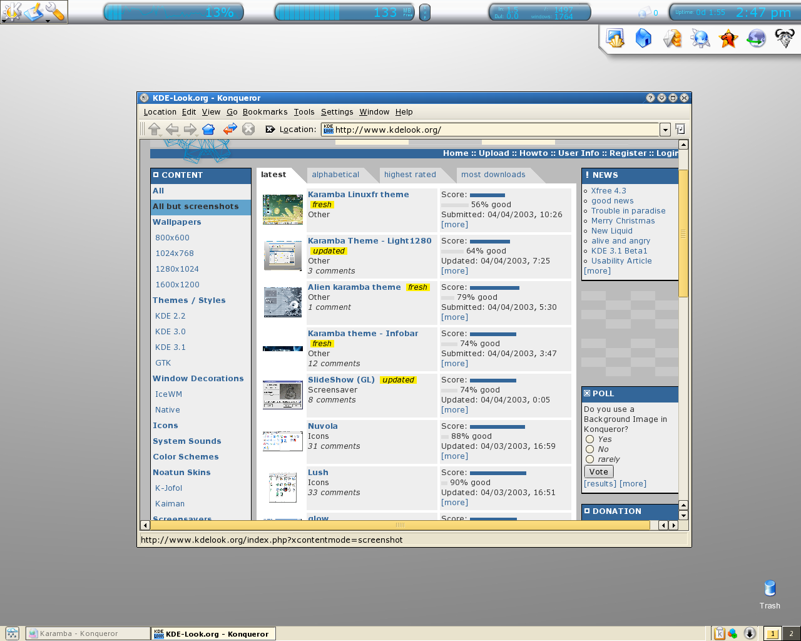Screen dimensions: 801x641
Task: Click the Vote button in the poll
Action: coord(599,472)
